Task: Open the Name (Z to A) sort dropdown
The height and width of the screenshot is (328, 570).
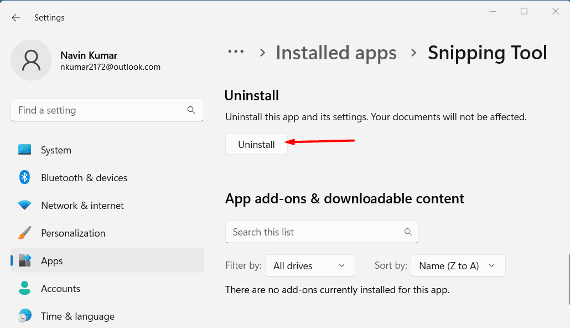Action: click(458, 266)
